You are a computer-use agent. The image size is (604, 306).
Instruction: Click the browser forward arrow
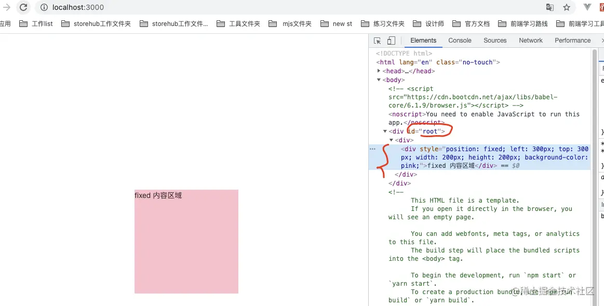pos(7,7)
